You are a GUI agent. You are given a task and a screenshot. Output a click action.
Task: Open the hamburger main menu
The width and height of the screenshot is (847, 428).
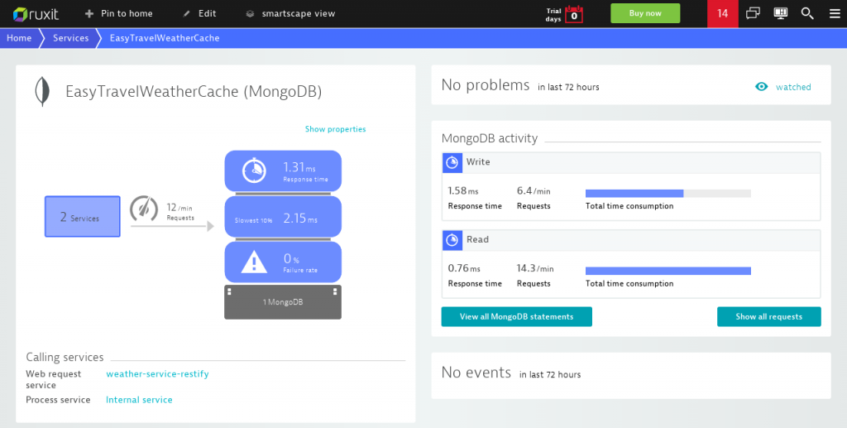(835, 13)
